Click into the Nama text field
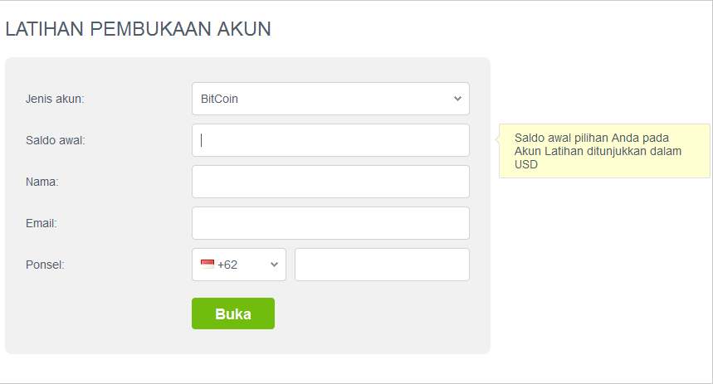 pyautogui.click(x=330, y=182)
